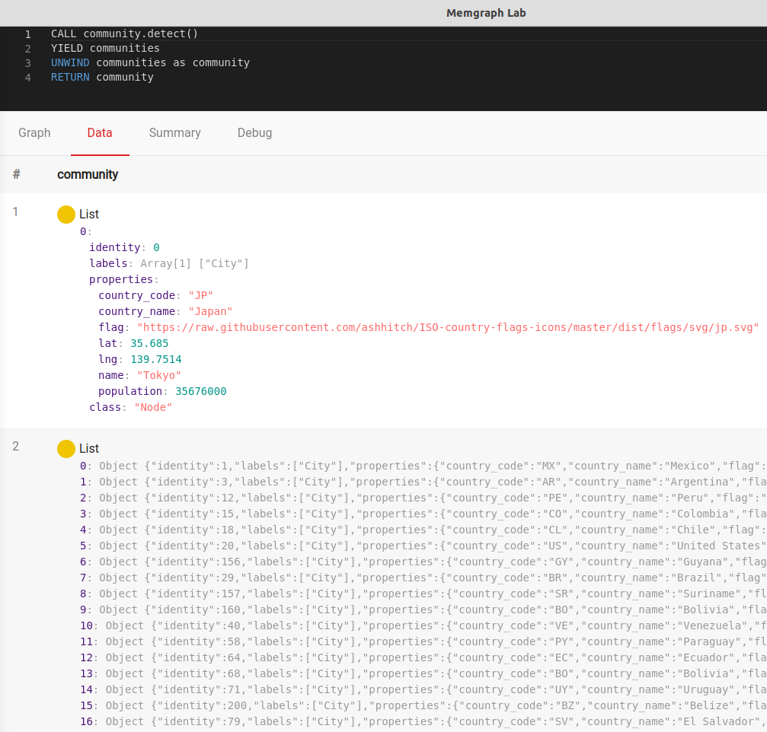Screen dimensions: 767x732
Task: Collapse the List label in result row 2
Action: pyautogui.click(x=89, y=449)
